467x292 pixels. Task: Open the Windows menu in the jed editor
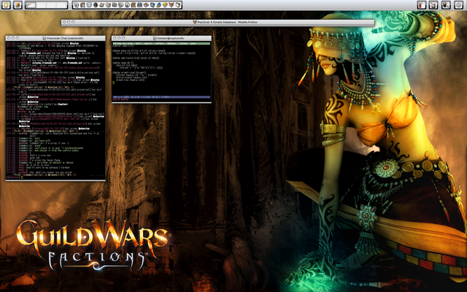(x=171, y=44)
